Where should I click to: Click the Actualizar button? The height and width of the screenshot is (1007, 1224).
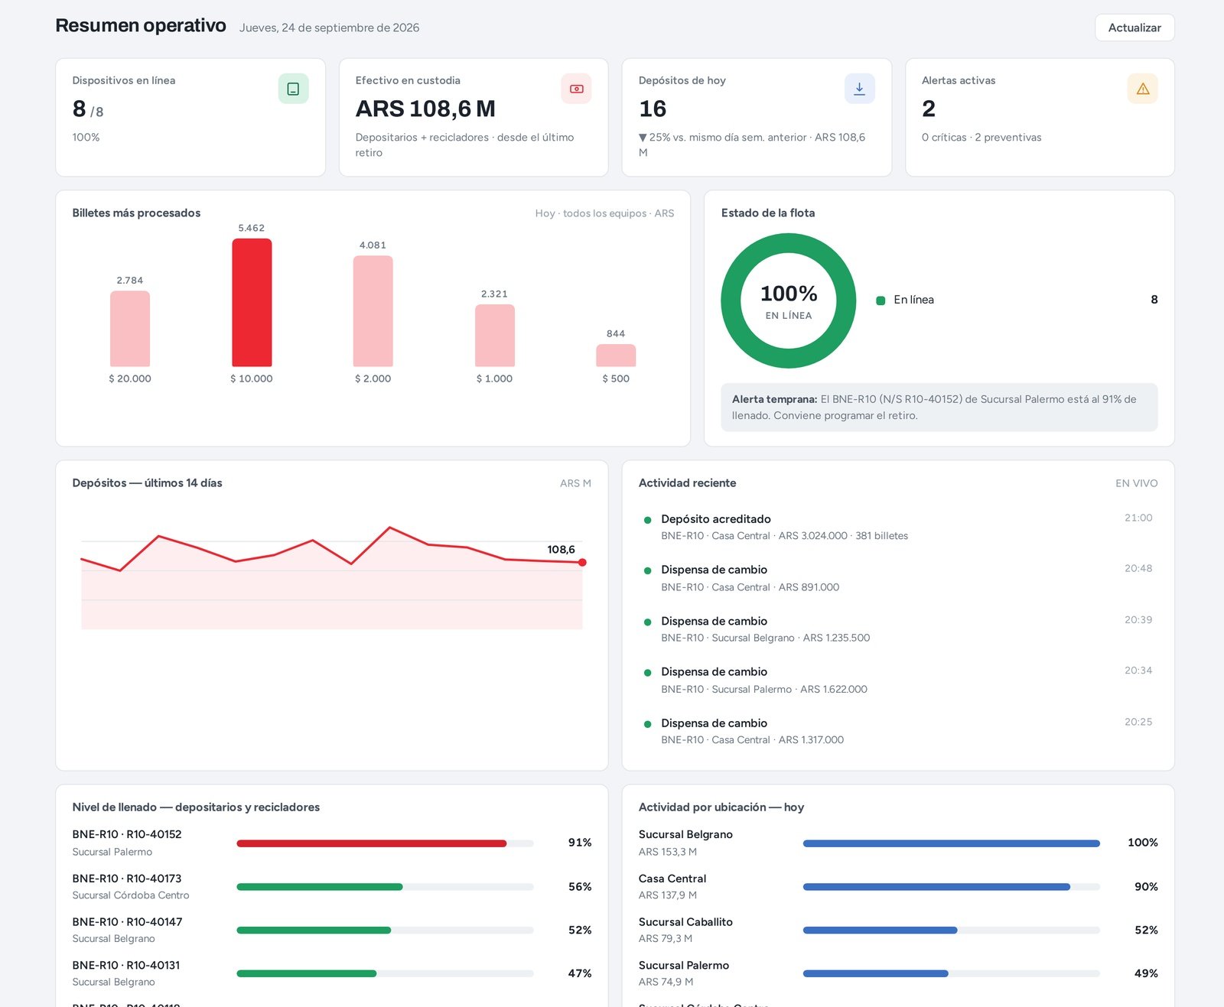1134,28
